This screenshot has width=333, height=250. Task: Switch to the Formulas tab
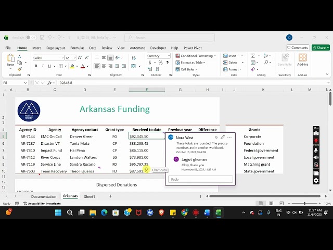click(78, 48)
